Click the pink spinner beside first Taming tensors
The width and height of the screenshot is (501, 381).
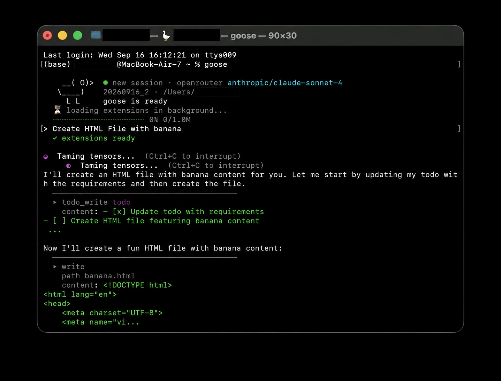tap(46, 157)
